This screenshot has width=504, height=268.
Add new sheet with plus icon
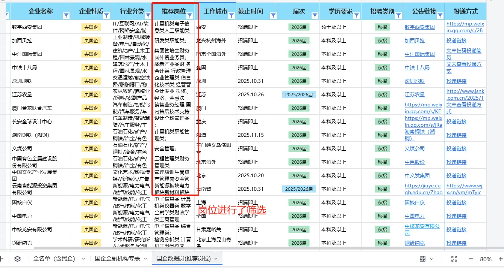[2, 259]
